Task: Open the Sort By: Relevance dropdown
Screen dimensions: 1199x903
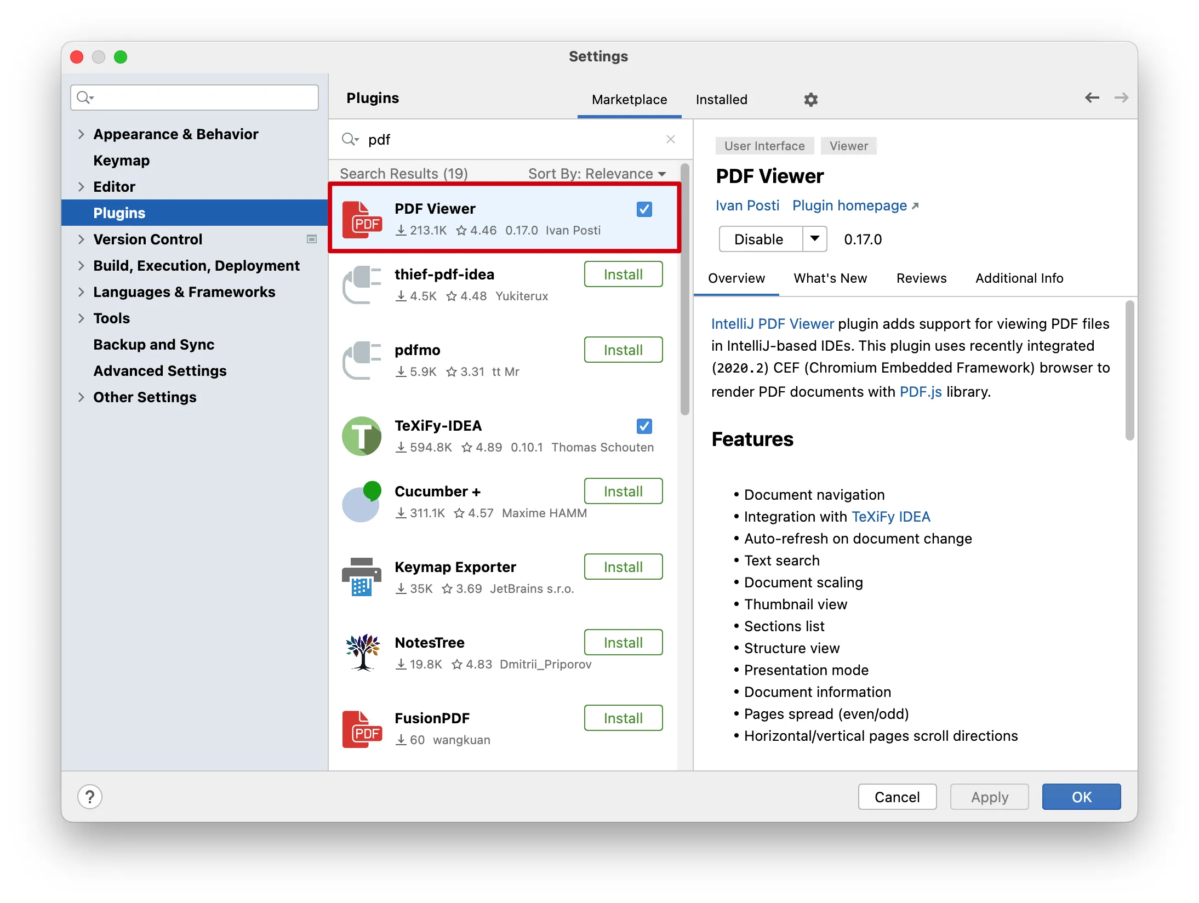Action: pos(597,174)
